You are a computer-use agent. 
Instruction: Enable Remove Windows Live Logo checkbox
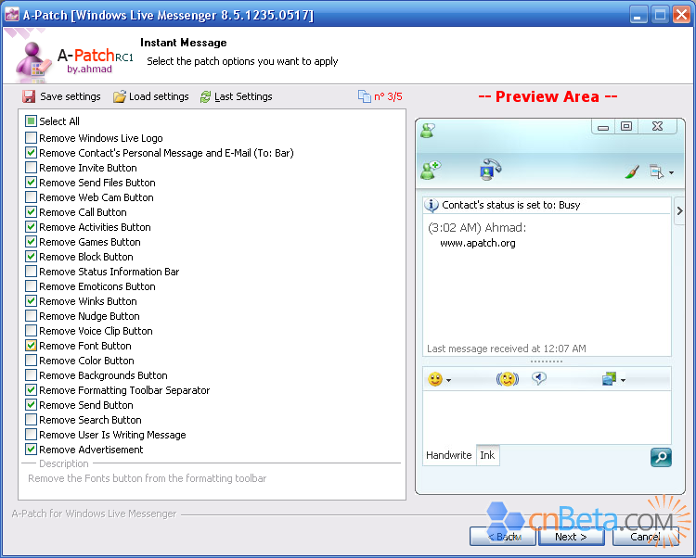click(31, 138)
